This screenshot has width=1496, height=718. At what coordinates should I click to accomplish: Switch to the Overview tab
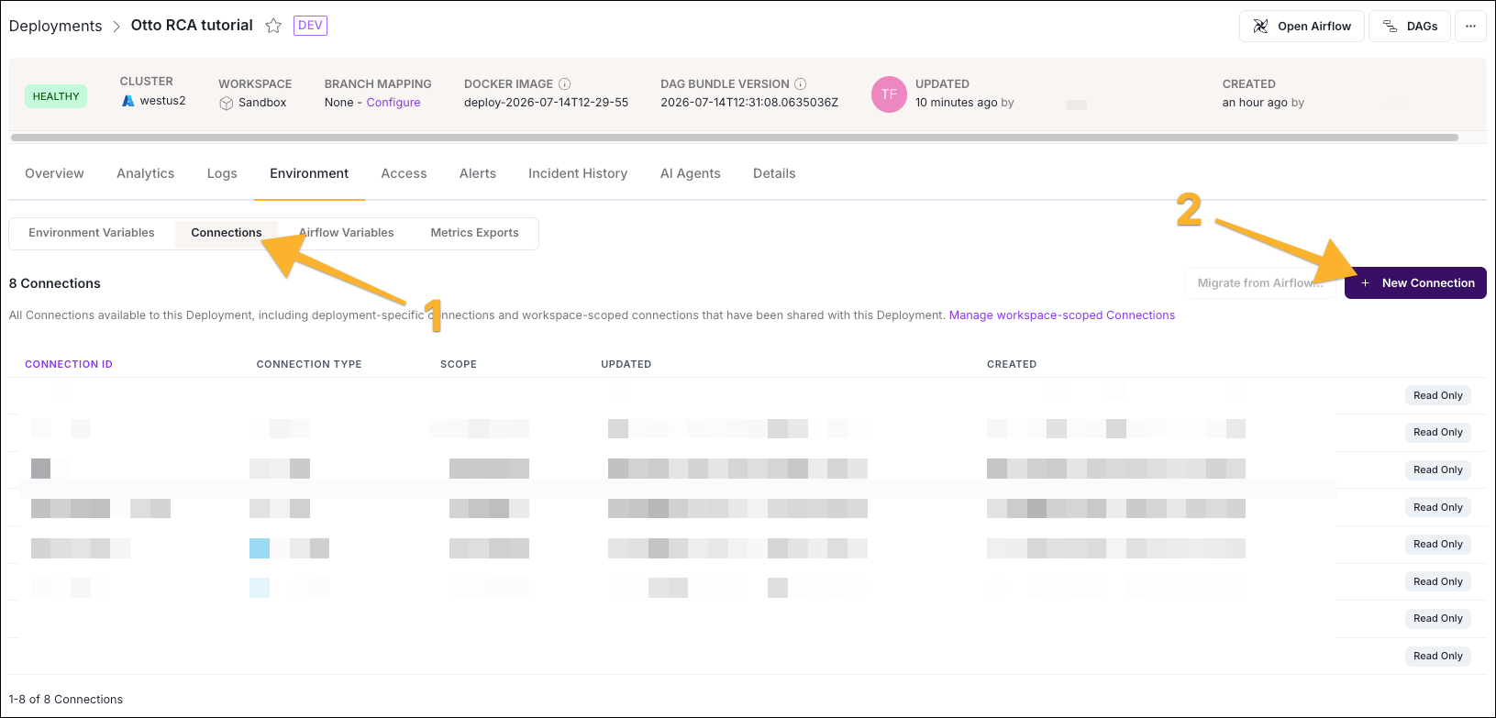point(54,173)
